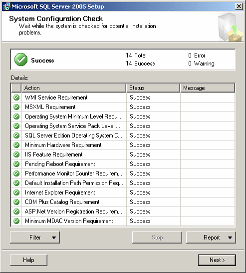The image size is (246, 273).
Task: Select ASP.Net Version Registration Requirem... row text
Action: point(73,211)
